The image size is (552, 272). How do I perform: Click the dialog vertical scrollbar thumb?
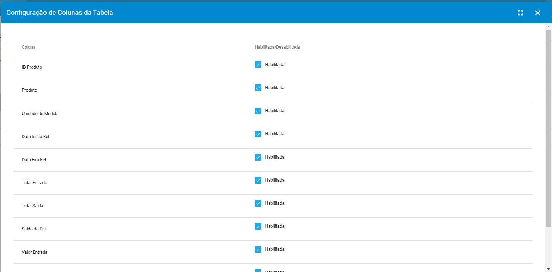[548, 128]
